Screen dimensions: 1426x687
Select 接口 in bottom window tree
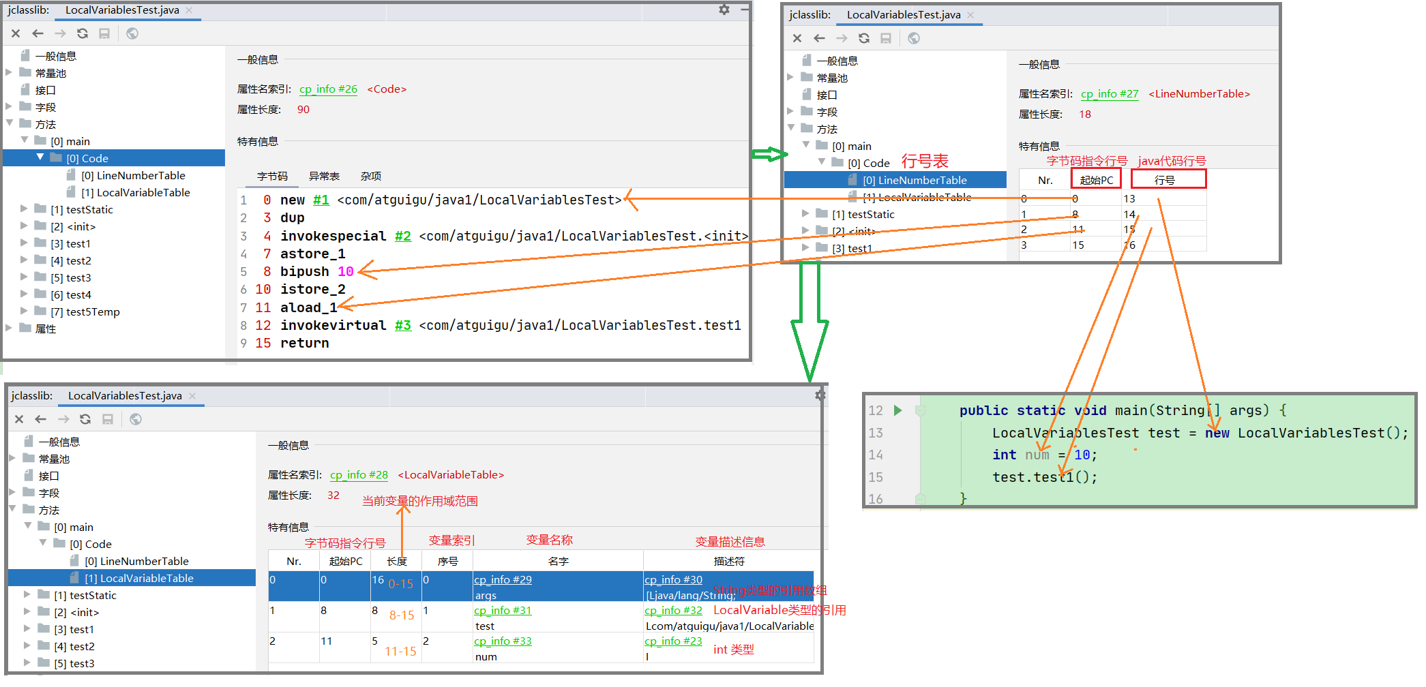(48, 476)
